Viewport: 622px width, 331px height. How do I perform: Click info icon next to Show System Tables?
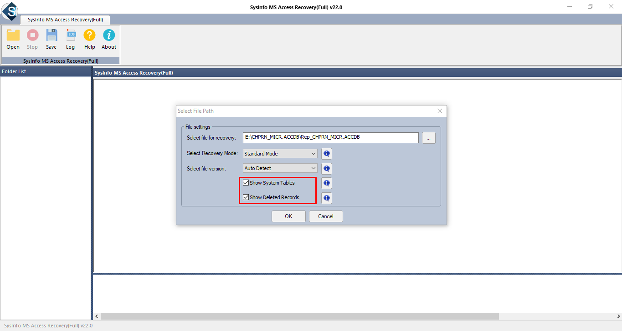pos(326,183)
